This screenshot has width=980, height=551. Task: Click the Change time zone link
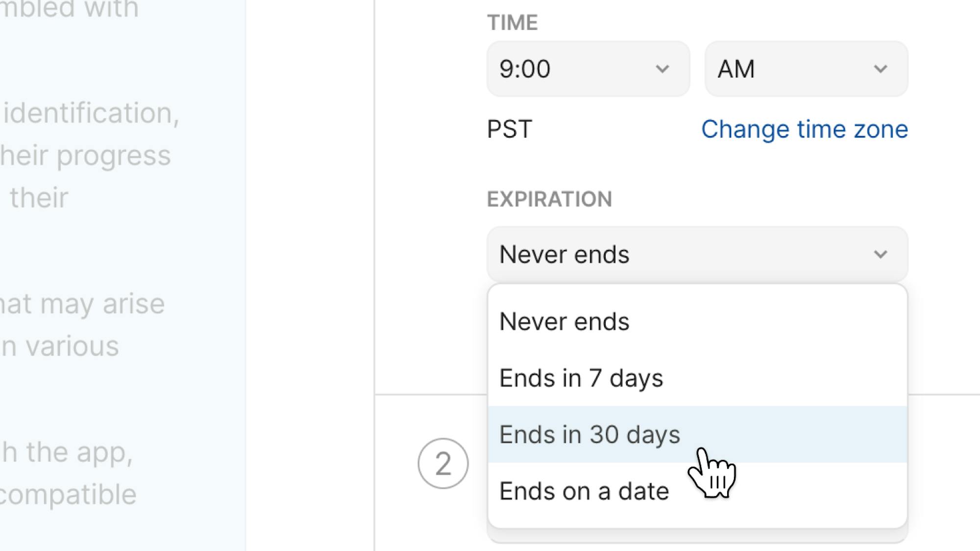pyautogui.click(x=804, y=129)
